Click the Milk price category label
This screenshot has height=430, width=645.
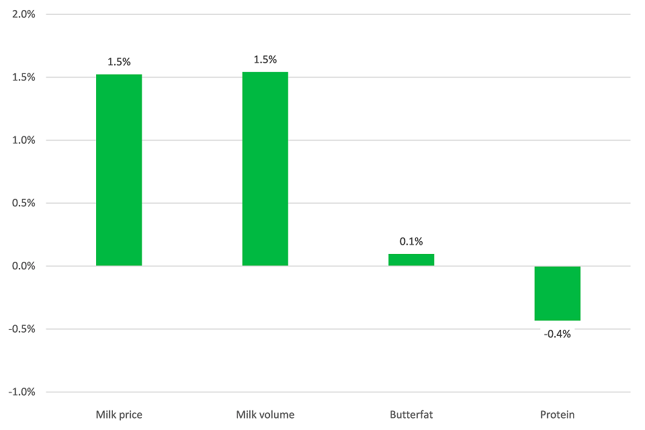119,415
